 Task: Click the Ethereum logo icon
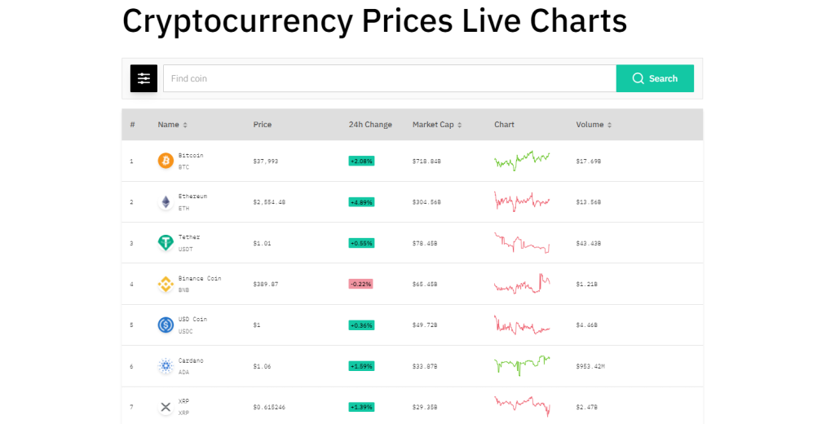point(166,202)
